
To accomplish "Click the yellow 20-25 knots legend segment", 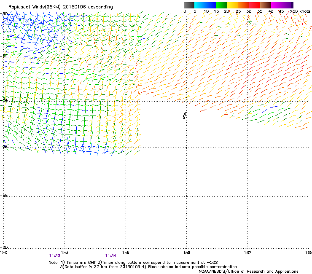I will (233, 5).
